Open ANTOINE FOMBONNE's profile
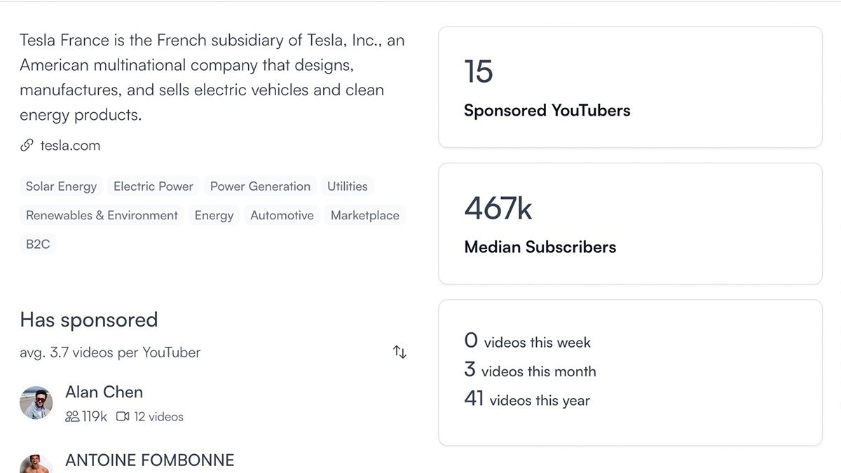The height and width of the screenshot is (473, 841). click(x=149, y=460)
